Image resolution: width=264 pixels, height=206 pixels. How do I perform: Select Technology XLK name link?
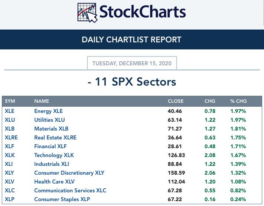[x=54, y=155]
